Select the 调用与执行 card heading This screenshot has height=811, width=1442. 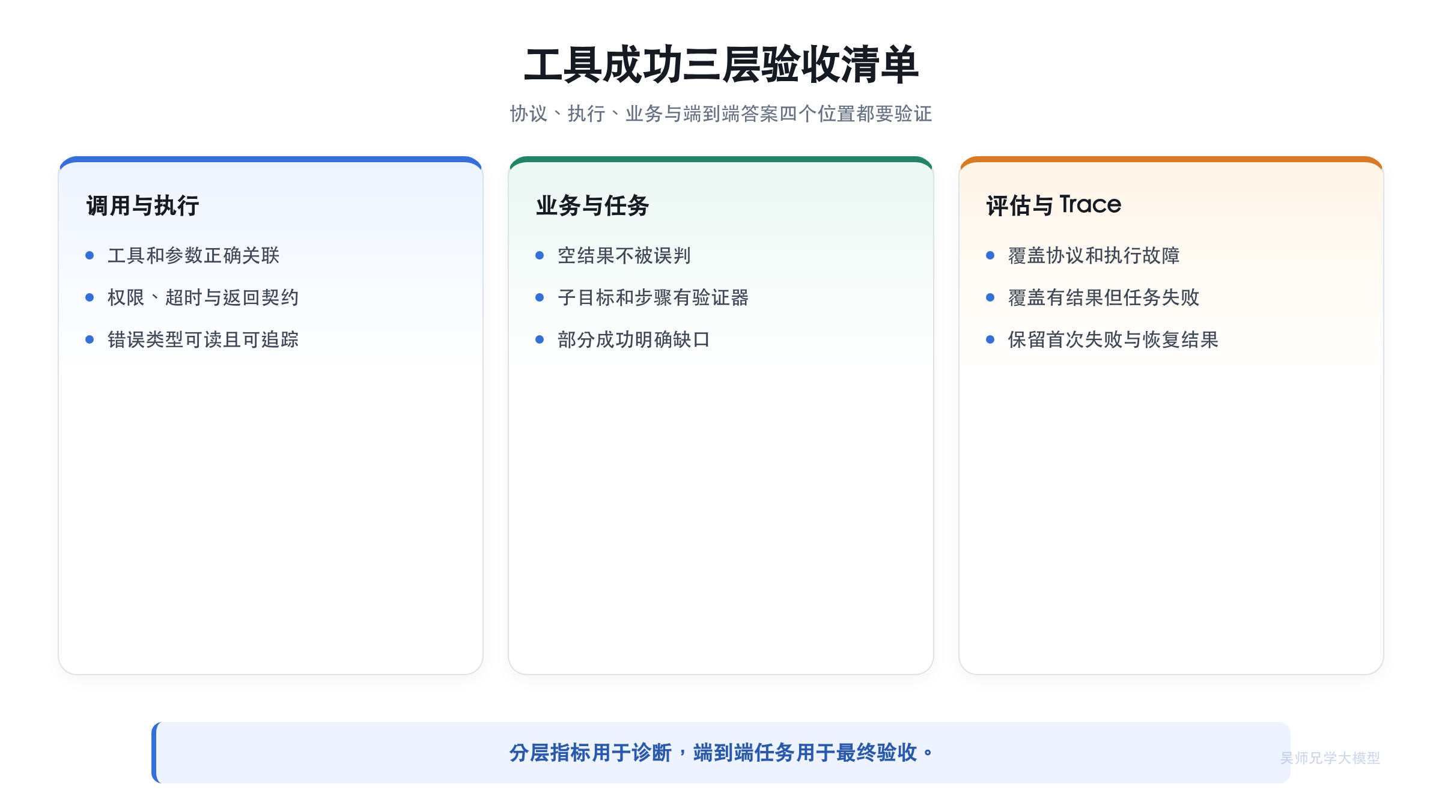tap(142, 205)
